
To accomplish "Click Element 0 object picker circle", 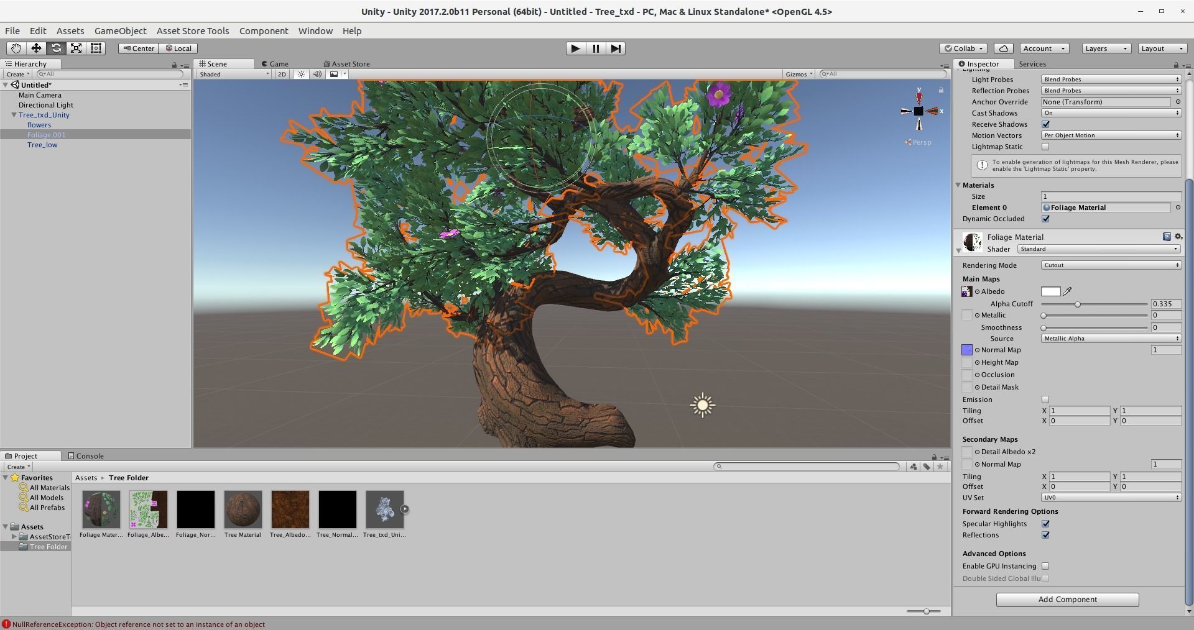I will (x=1178, y=208).
